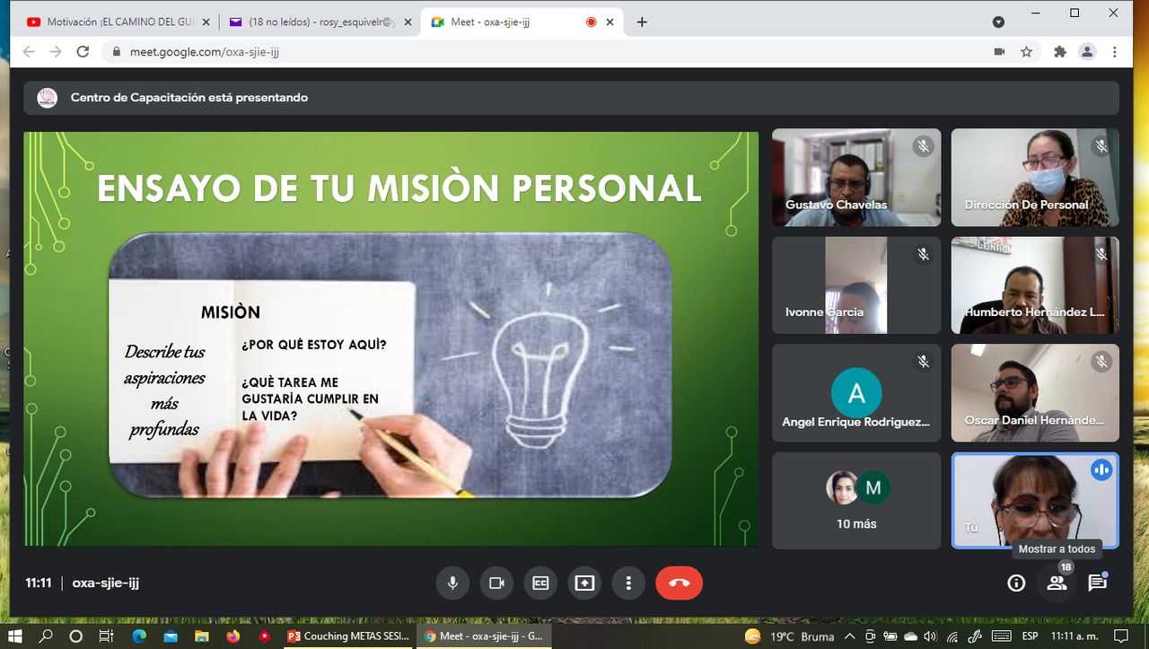Show everyone with the people icon
Screen dimensions: 1149x649
point(1057,583)
